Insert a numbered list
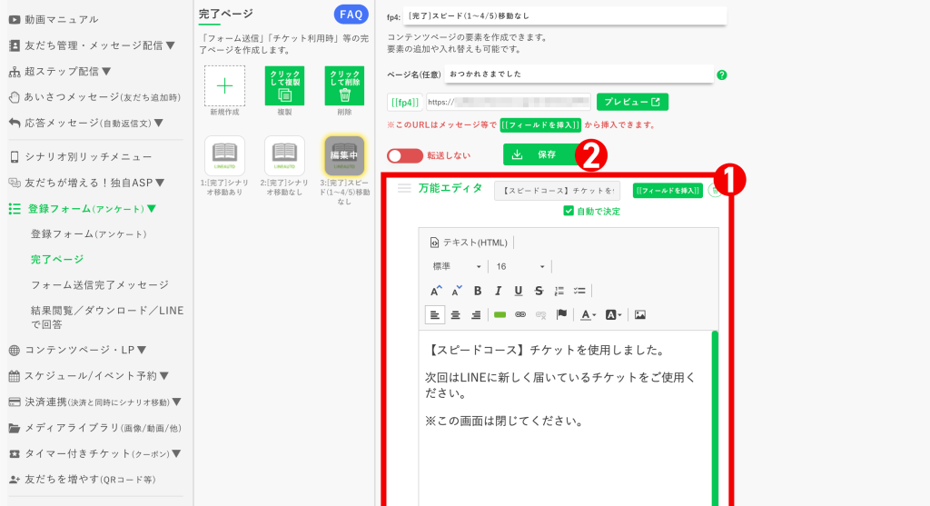This screenshot has width=930, height=506. pos(559,291)
